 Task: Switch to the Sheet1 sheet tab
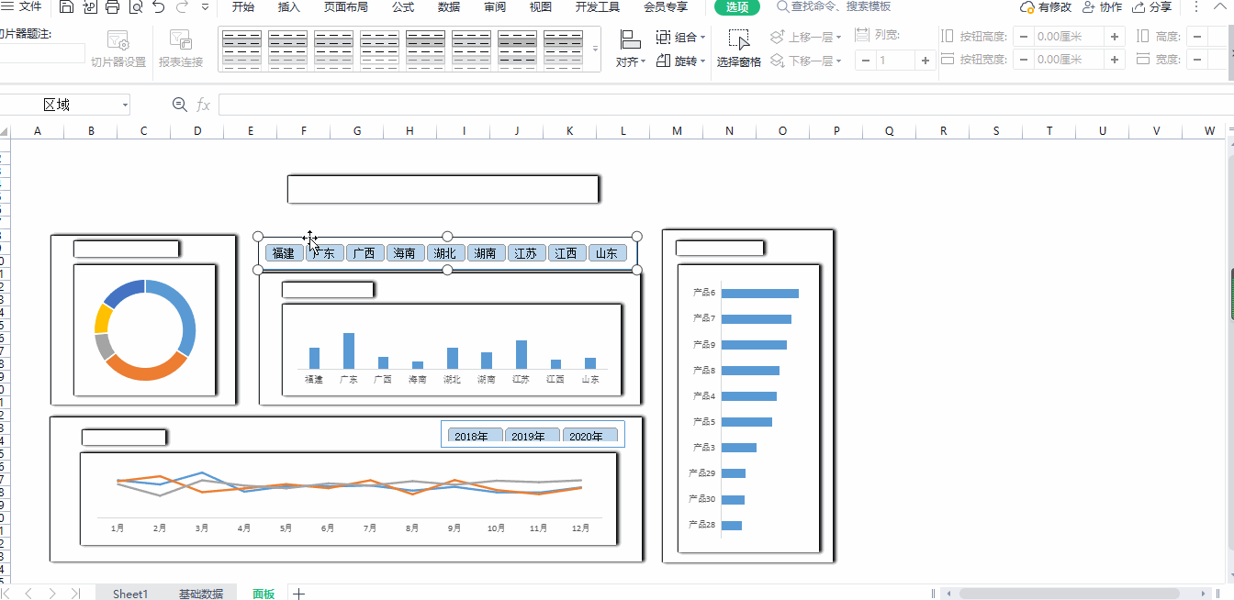129,594
